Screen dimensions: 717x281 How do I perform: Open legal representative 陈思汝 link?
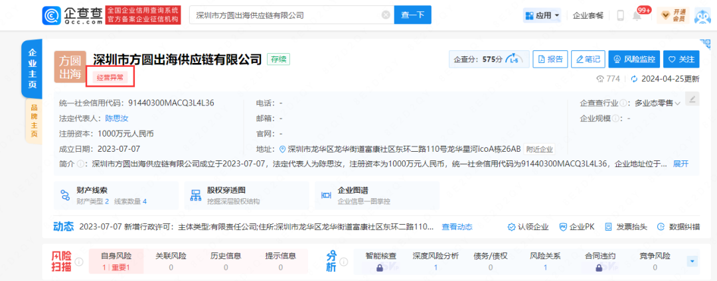pyautogui.click(x=117, y=119)
